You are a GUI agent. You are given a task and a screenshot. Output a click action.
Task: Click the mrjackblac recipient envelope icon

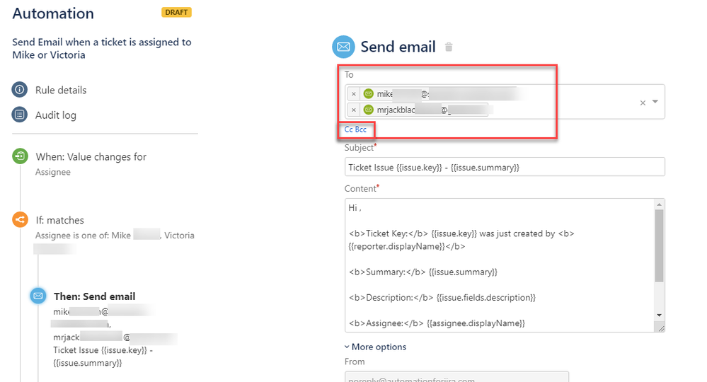(x=369, y=110)
